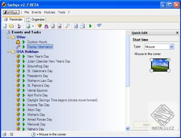Open the File menu
Image resolution: width=181 pixels, height=138 pixels.
[26, 12]
